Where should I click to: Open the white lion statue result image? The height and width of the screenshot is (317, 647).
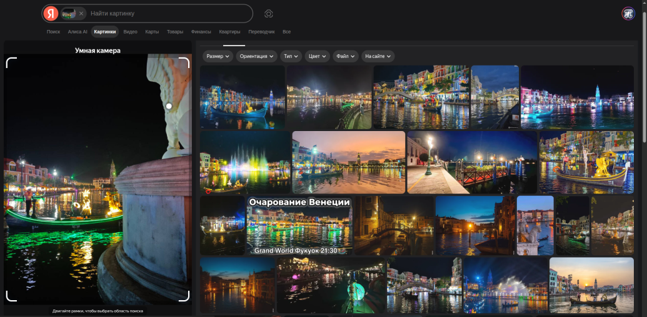[x=535, y=226]
